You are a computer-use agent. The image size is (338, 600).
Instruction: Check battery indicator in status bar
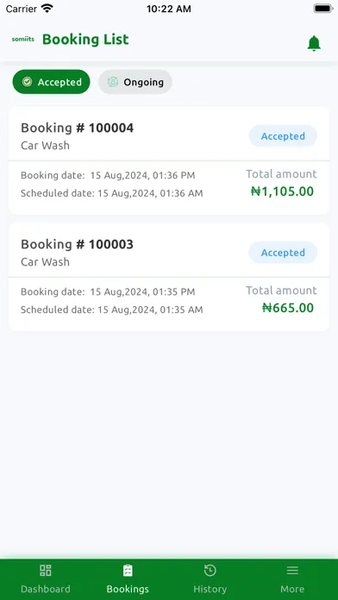click(x=323, y=9)
